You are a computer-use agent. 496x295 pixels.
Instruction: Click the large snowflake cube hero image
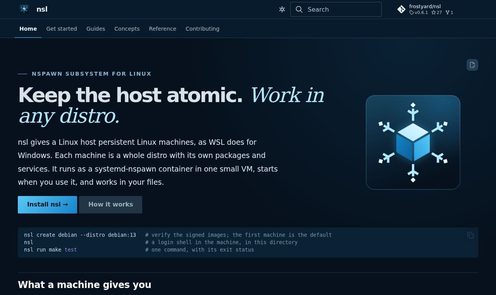(x=413, y=142)
